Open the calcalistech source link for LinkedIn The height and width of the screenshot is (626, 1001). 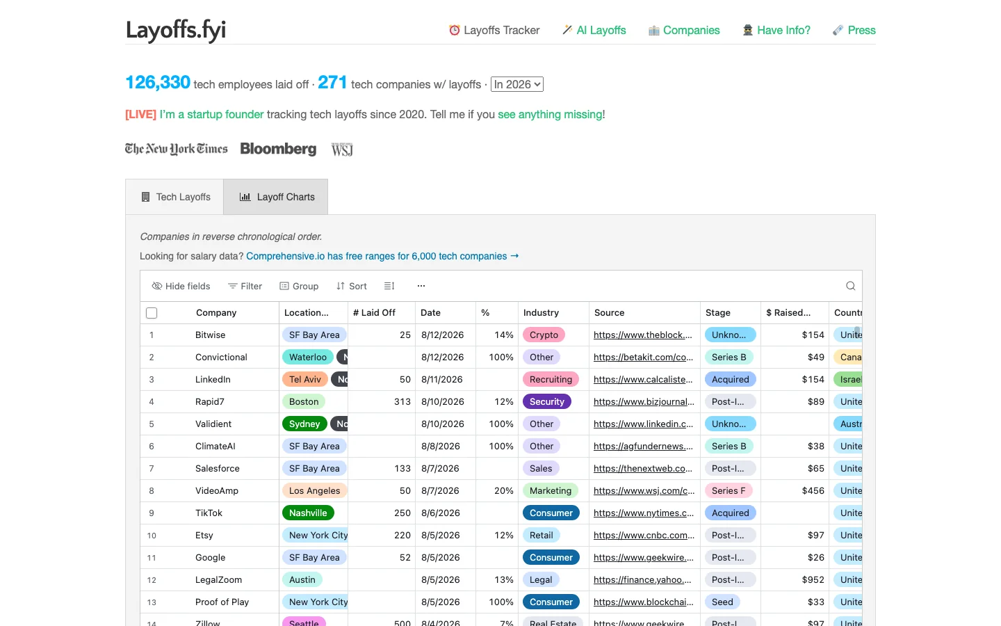[643, 379]
